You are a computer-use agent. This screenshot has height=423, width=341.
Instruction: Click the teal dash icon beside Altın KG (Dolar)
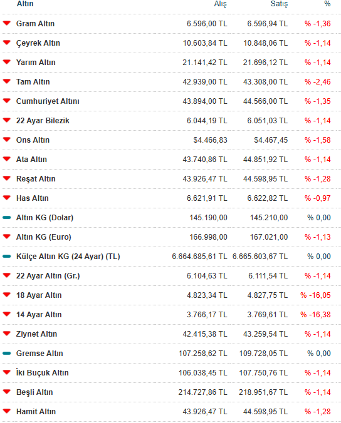click(x=6, y=217)
